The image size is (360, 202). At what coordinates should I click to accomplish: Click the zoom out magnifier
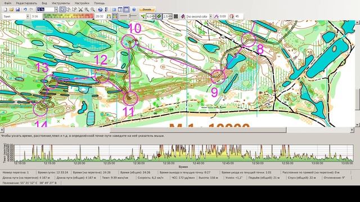[92, 10]
